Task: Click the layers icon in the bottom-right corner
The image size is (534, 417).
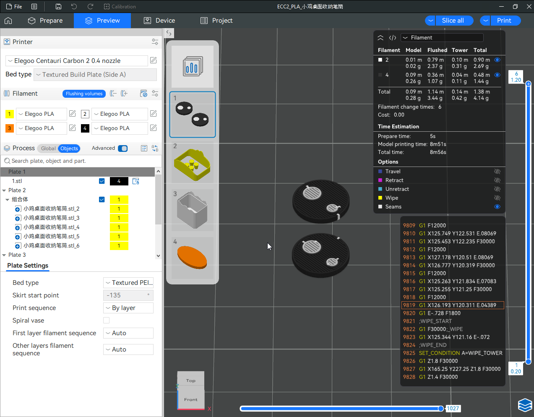Action: coord(525,405)
